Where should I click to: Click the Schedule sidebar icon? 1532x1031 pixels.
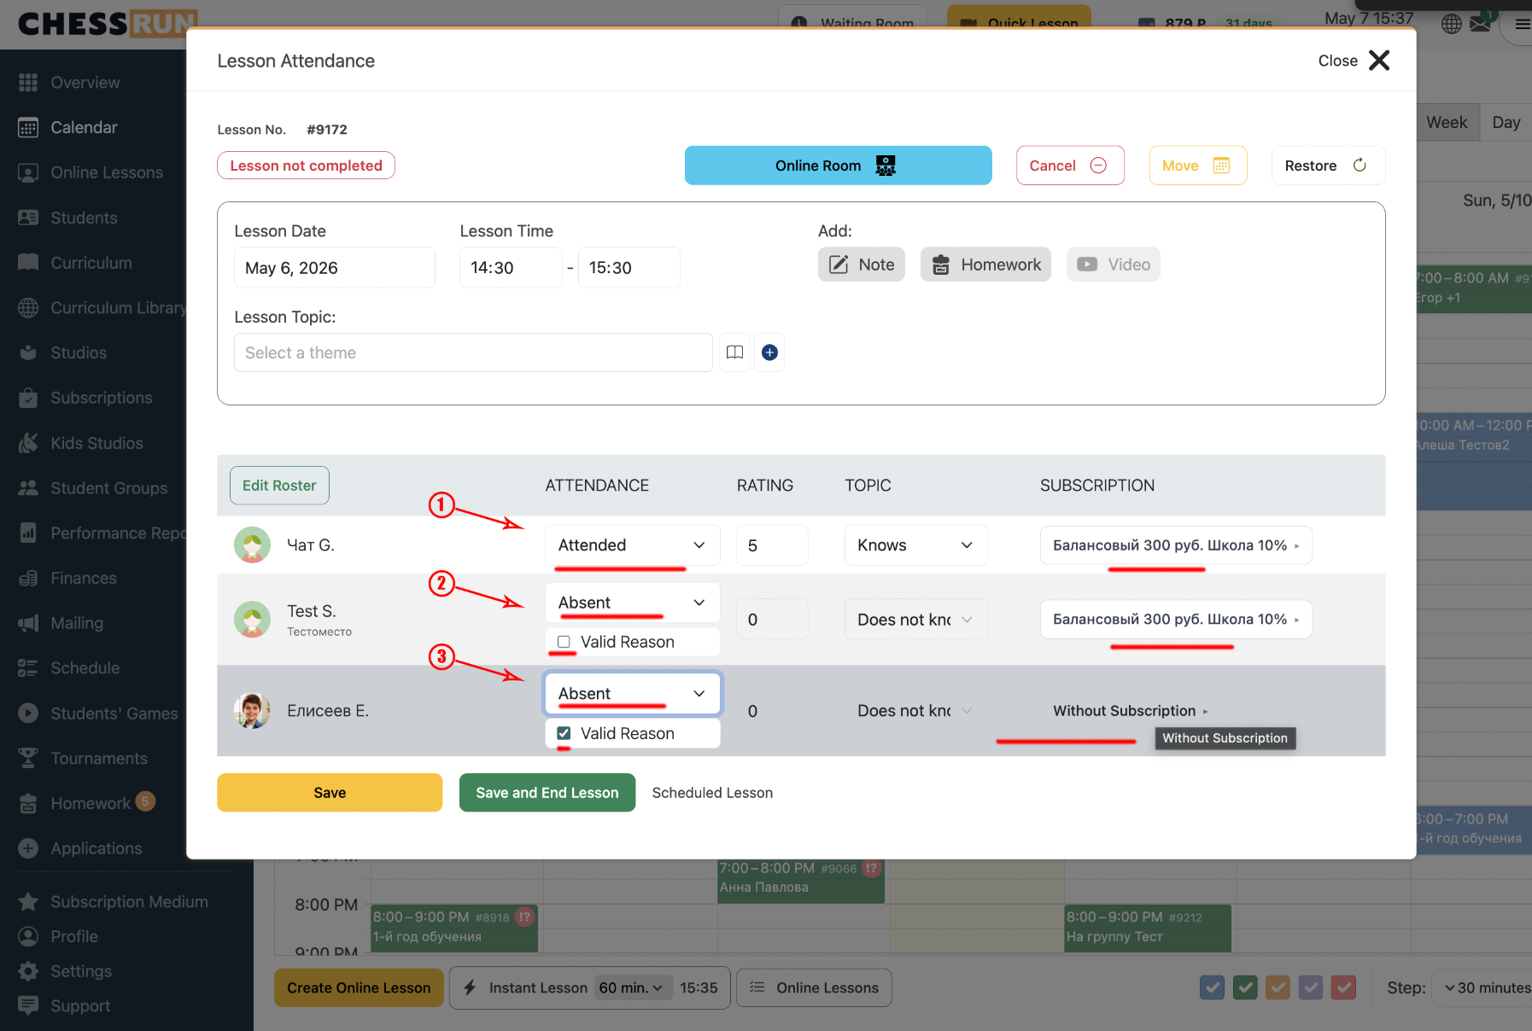tap(28, 668)
